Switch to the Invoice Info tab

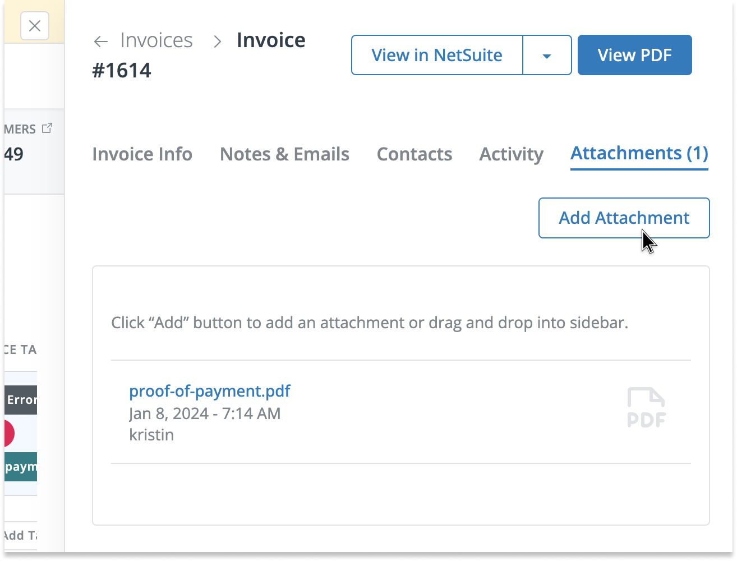(142, 154)
